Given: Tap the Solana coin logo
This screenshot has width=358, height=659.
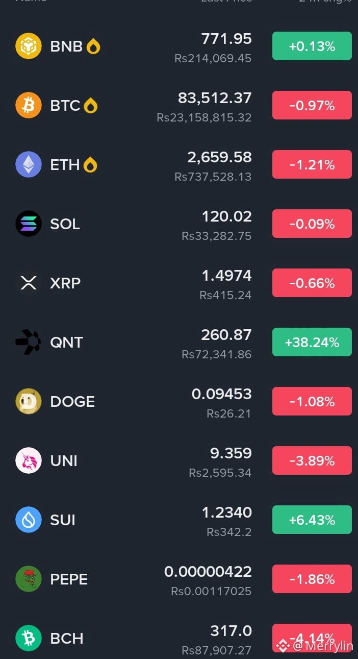Looking at the screenshot, I should tap(28, 224).
